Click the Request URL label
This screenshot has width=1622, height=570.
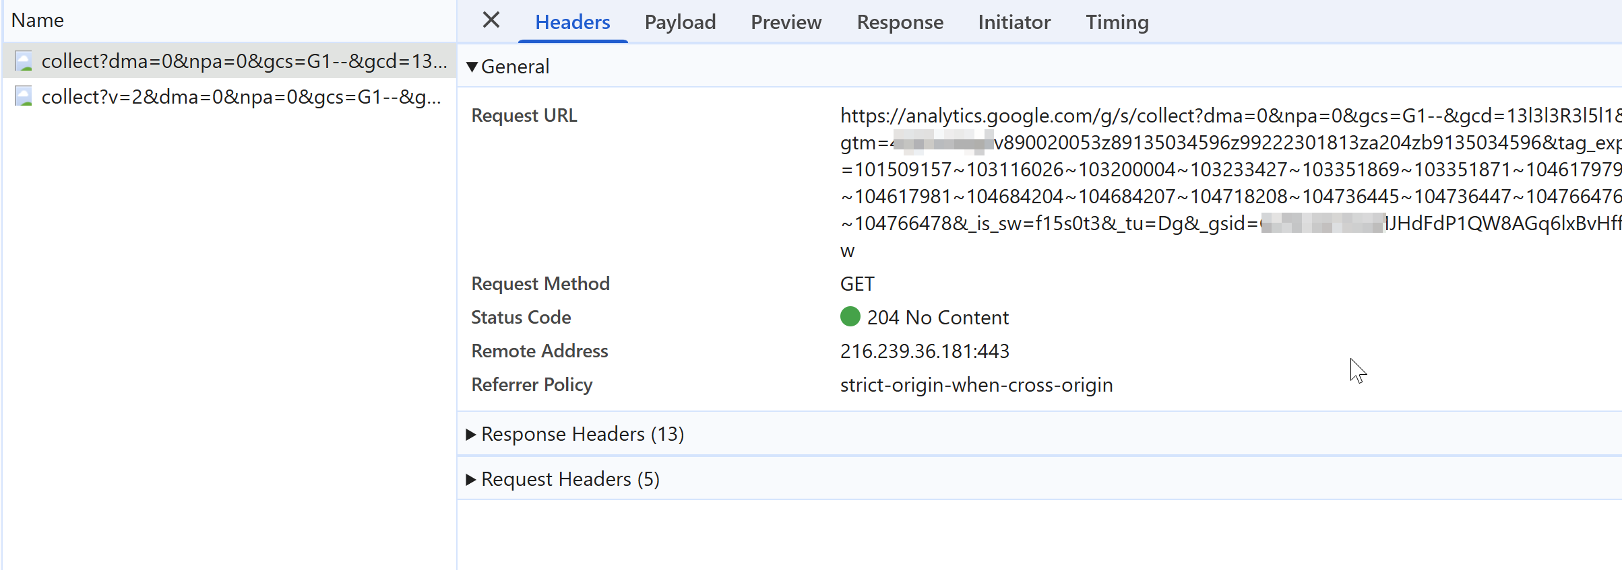524,116
